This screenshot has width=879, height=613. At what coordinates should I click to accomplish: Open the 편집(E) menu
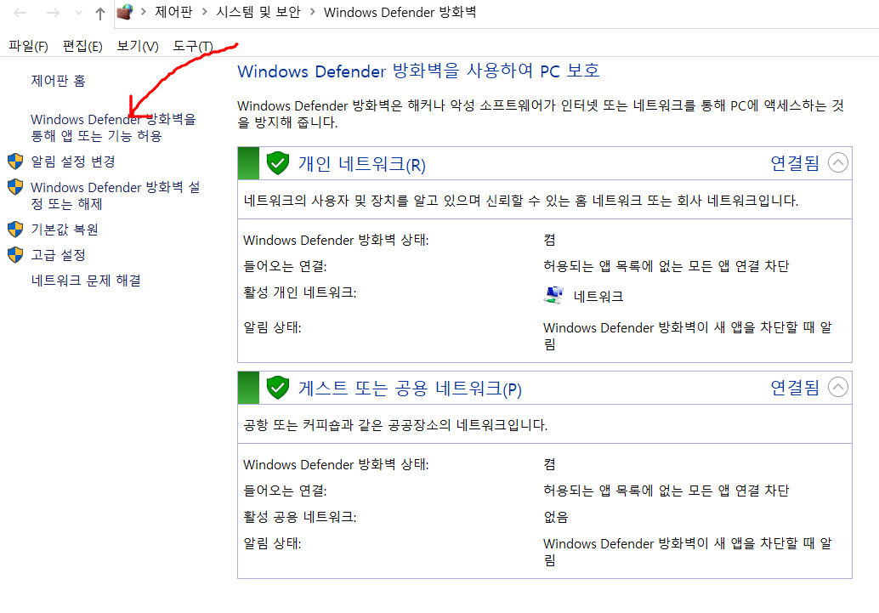pyautogui.click(x=82, y=46)
